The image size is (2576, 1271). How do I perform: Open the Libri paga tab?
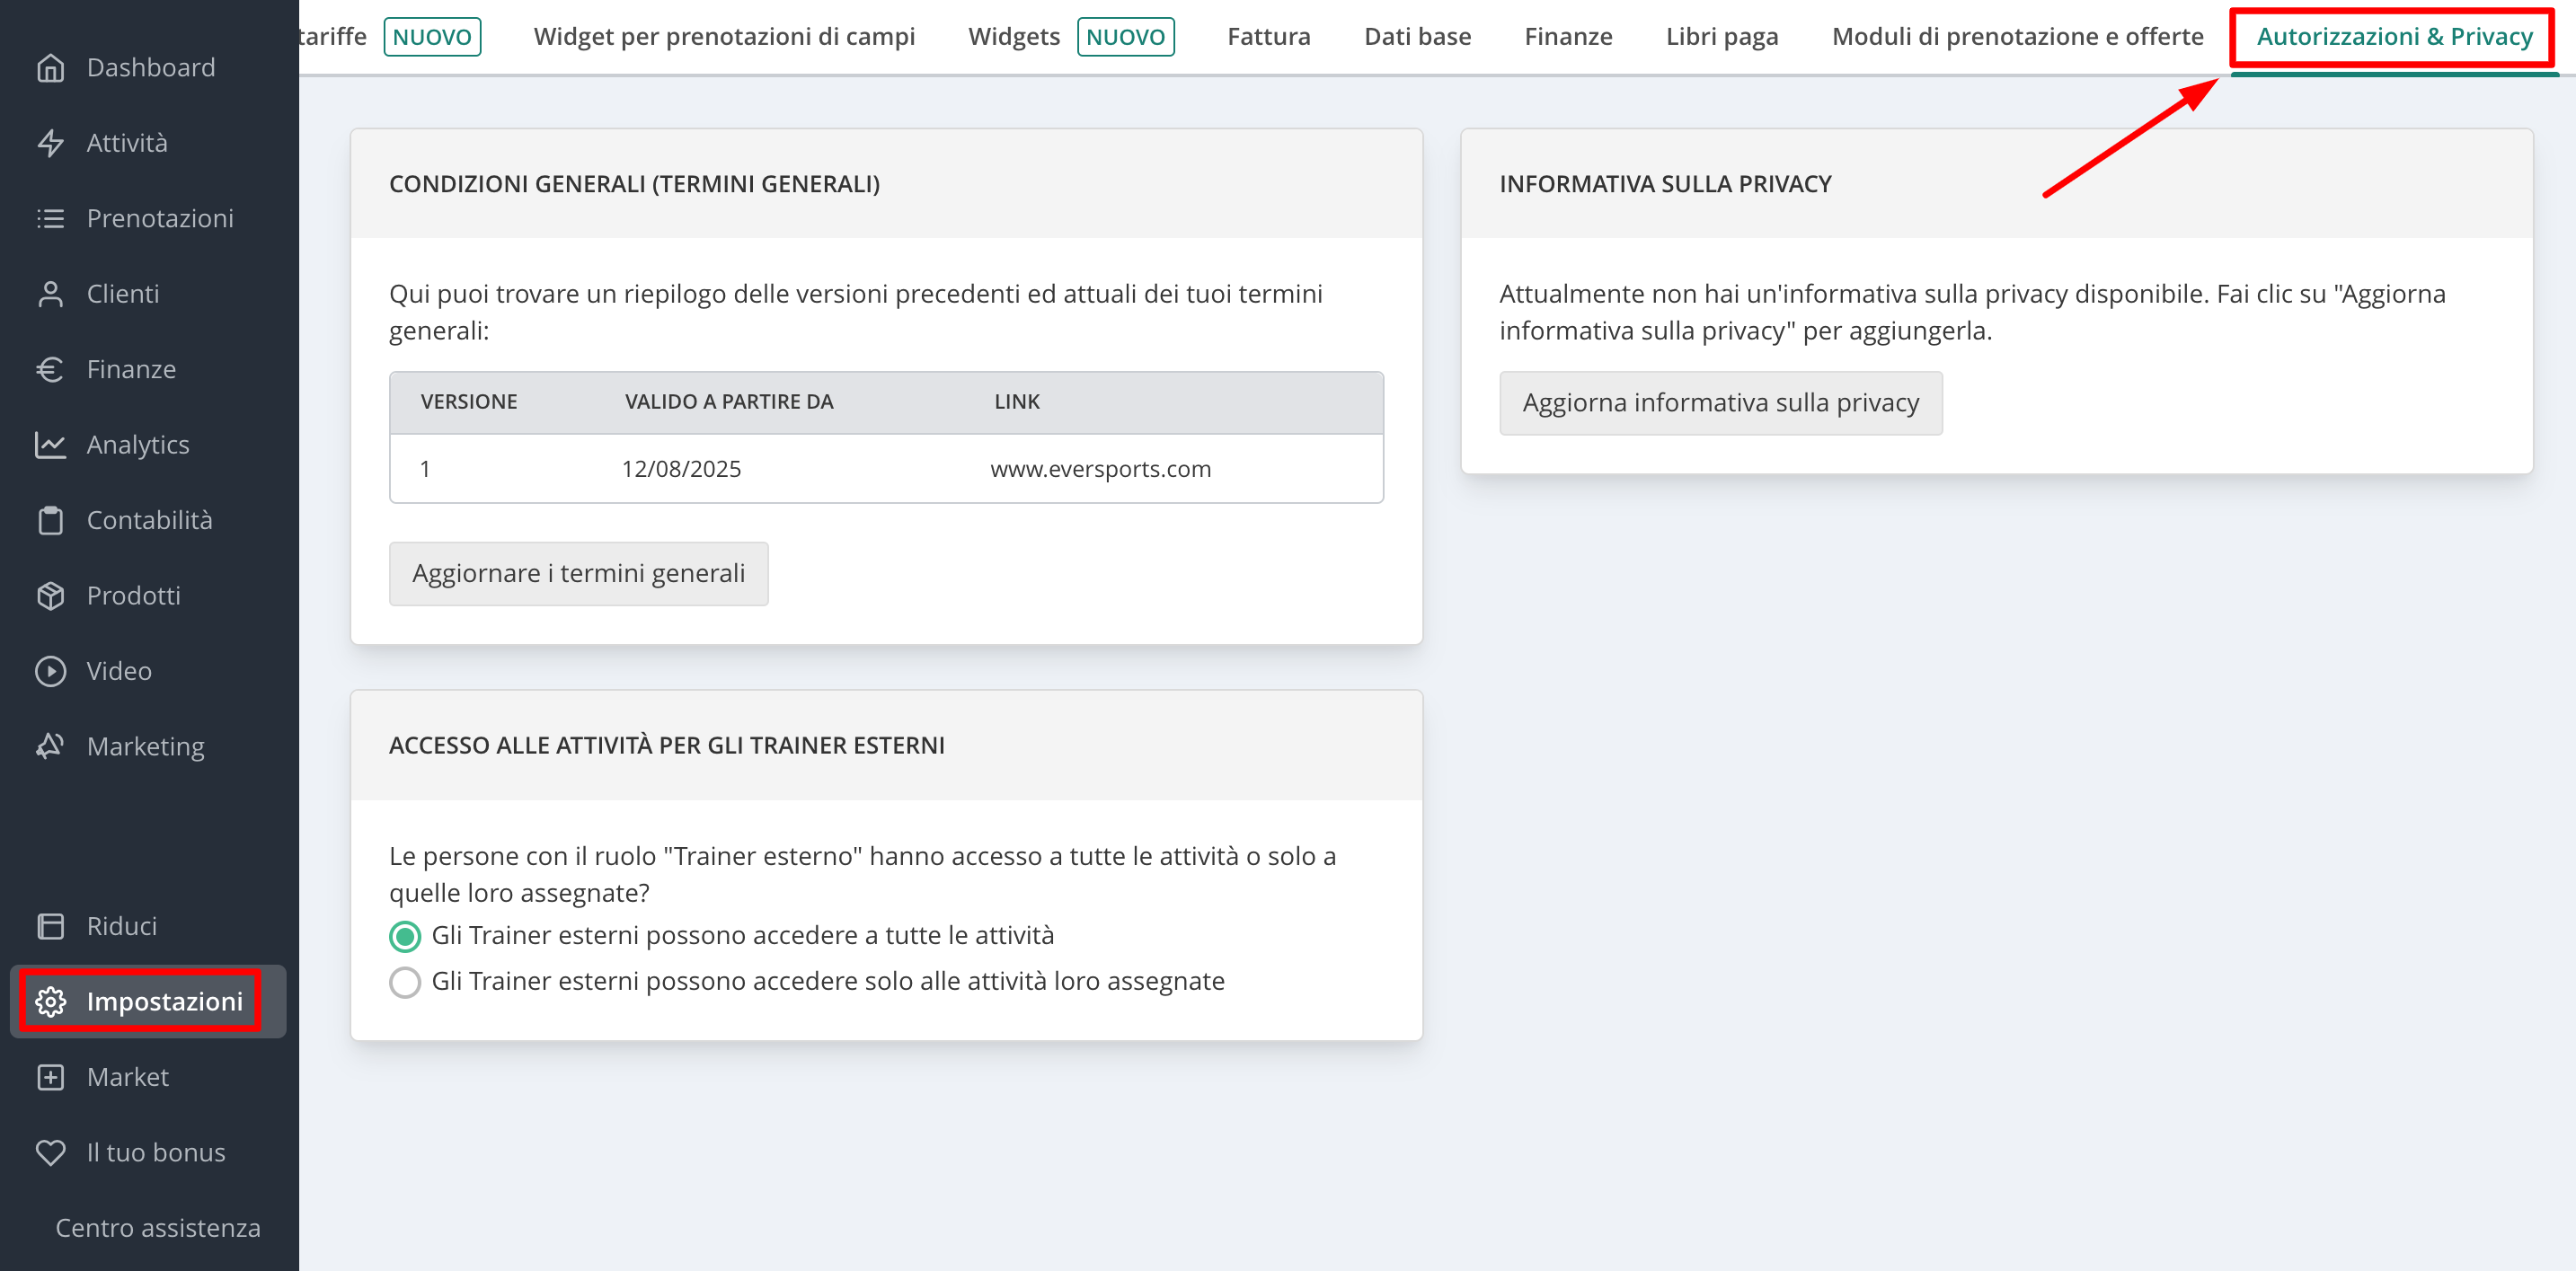tap(1722, 37)
